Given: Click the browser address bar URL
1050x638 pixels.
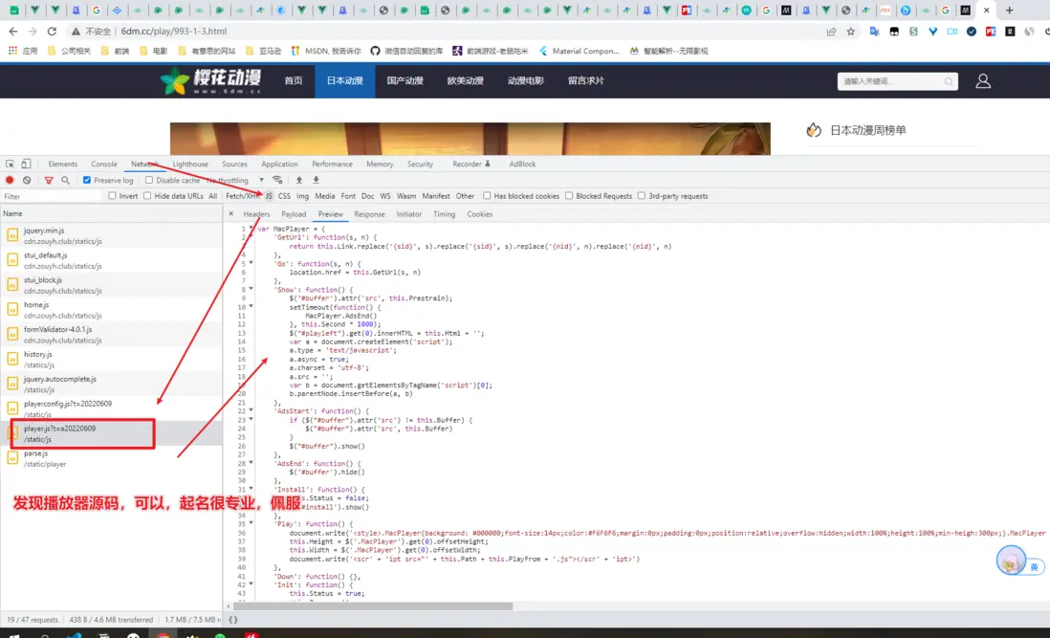Looking at the screenshot, I should coord(174,32).
